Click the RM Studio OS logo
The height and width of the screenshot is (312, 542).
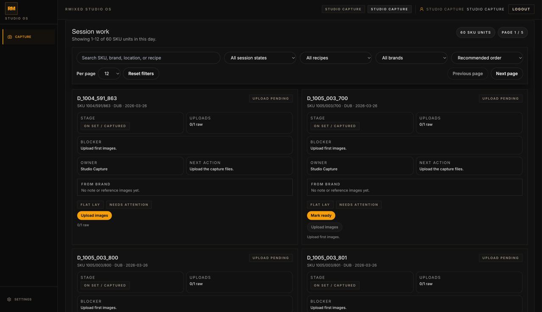[11, 8]
